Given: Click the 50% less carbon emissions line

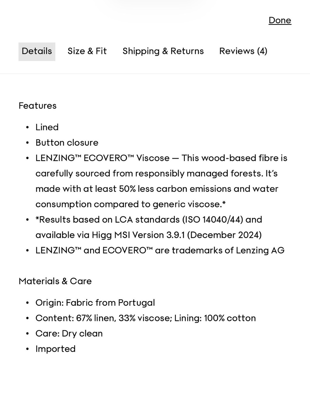Looking at the screenshot, I should click(157, 189).
